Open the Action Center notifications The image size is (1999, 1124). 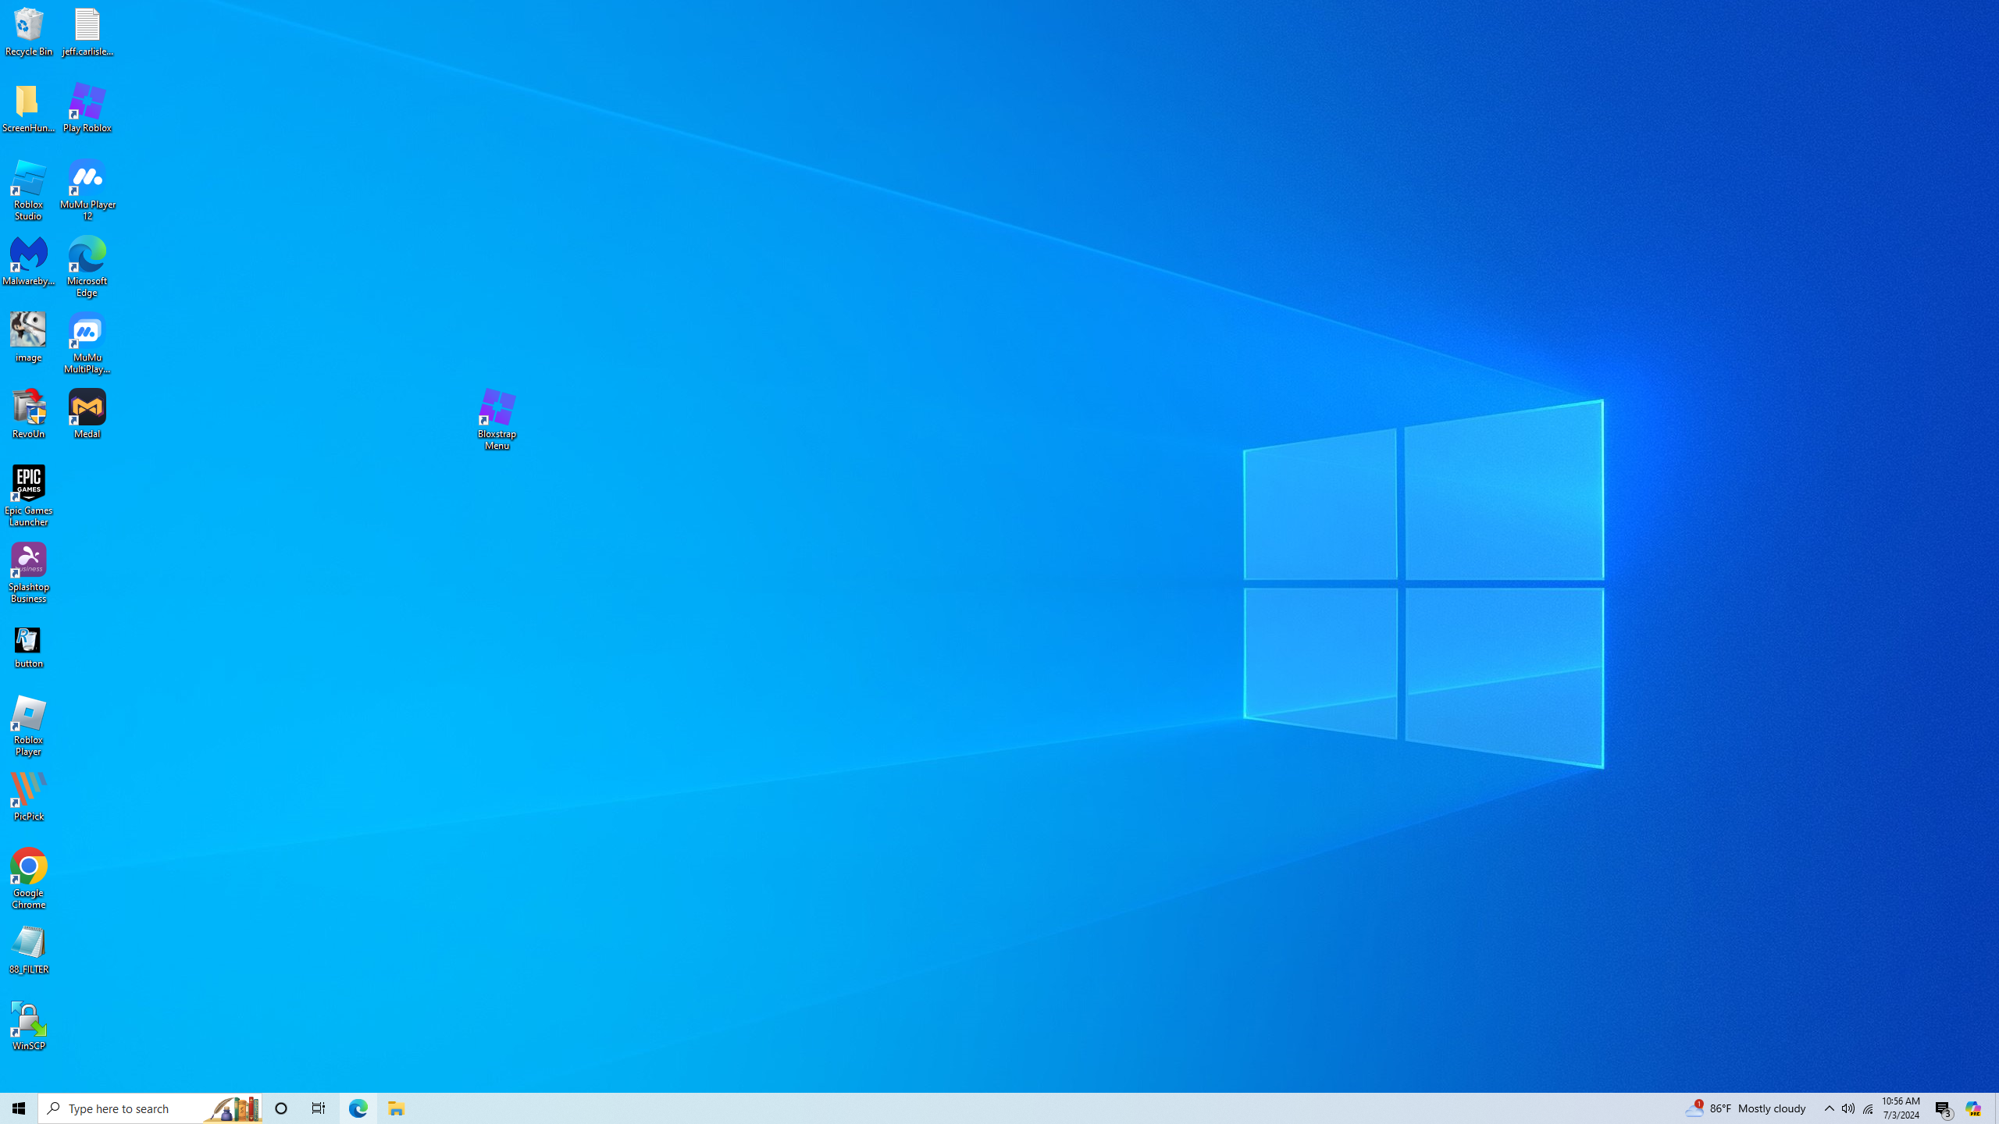point(1943,1108)
